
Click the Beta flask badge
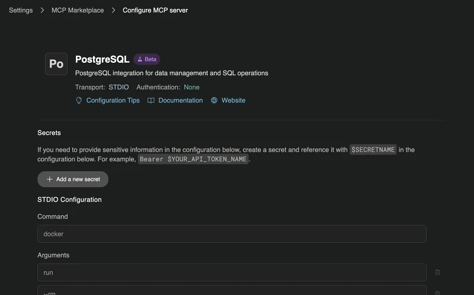146,59
